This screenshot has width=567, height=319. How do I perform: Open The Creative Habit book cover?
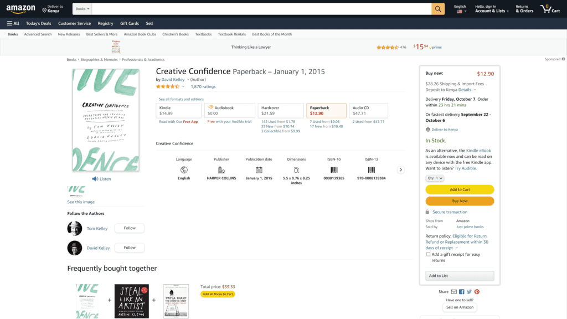[176, 301]
